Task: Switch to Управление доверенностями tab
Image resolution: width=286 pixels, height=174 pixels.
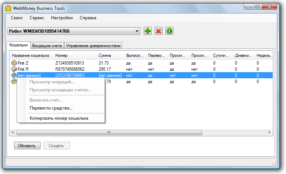Action: (93, 46)
